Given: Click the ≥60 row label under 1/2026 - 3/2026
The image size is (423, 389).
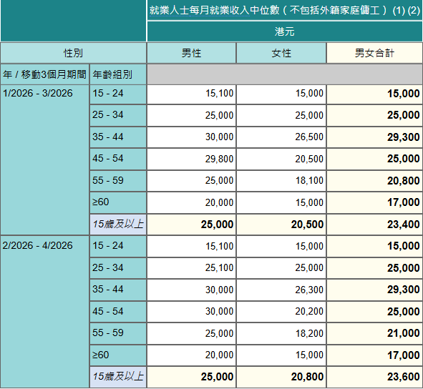Looking at the screenshot, I should [118, 202].
